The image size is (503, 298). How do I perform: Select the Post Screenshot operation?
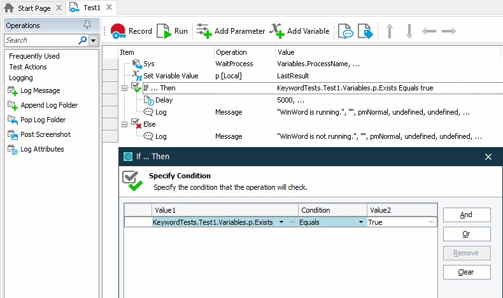tap(45, 134)
